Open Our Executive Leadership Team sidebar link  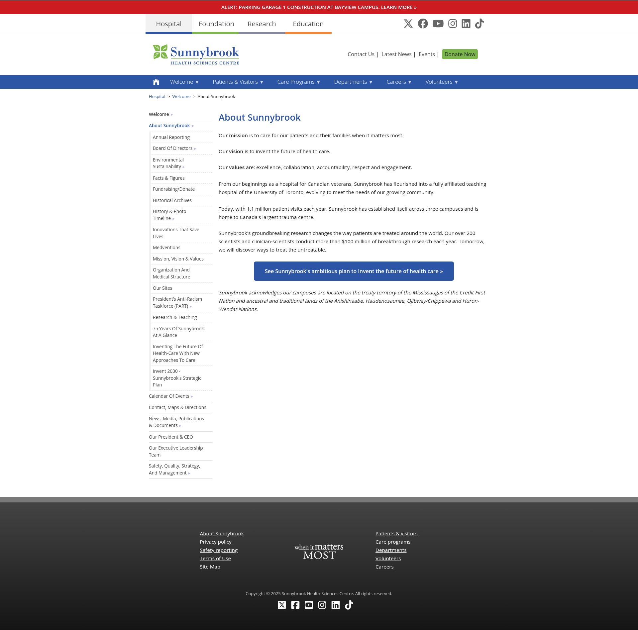[x=176, y=451]
